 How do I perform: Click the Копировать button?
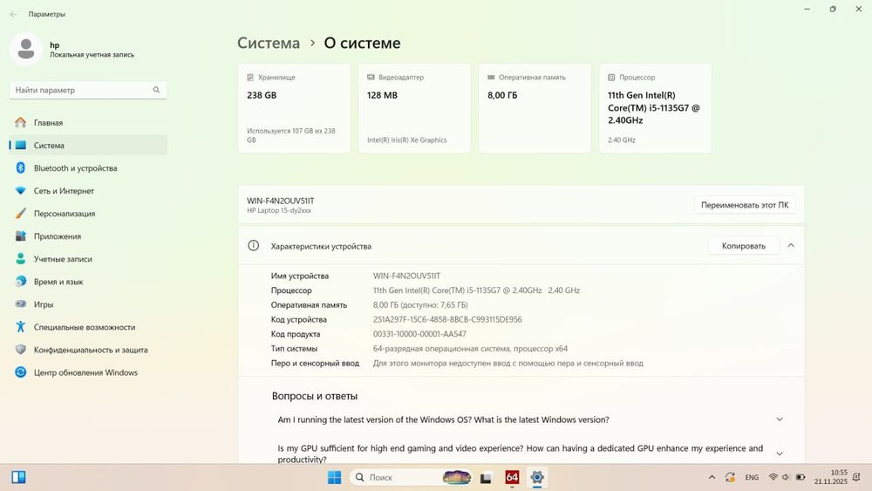[744, 246]
